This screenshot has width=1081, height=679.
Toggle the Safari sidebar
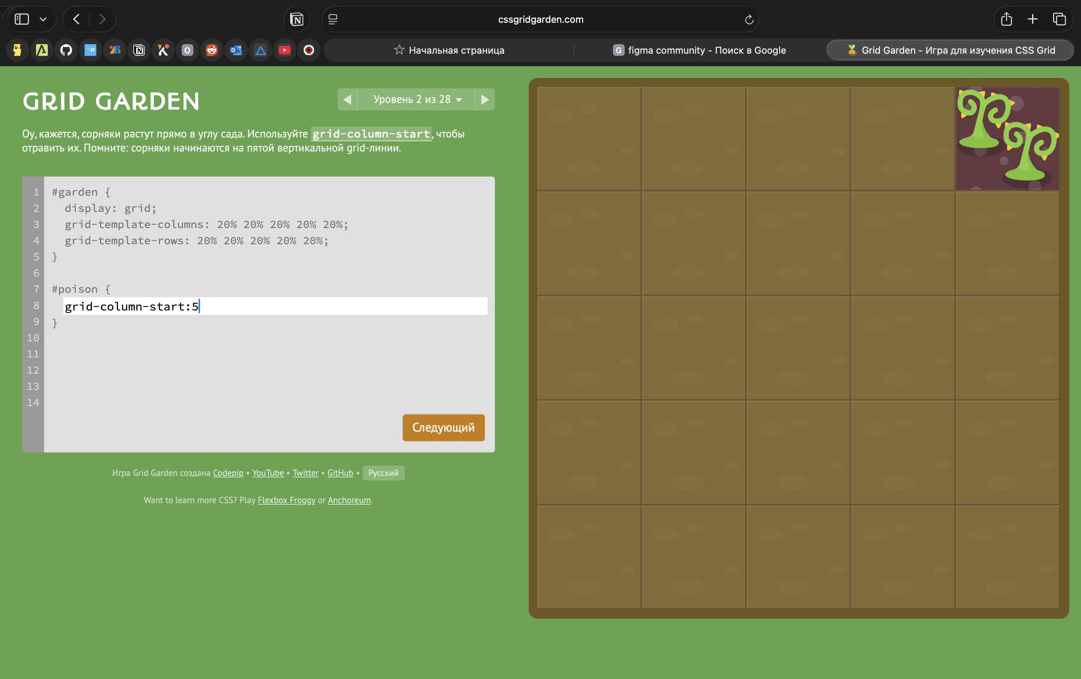[22, 19]
